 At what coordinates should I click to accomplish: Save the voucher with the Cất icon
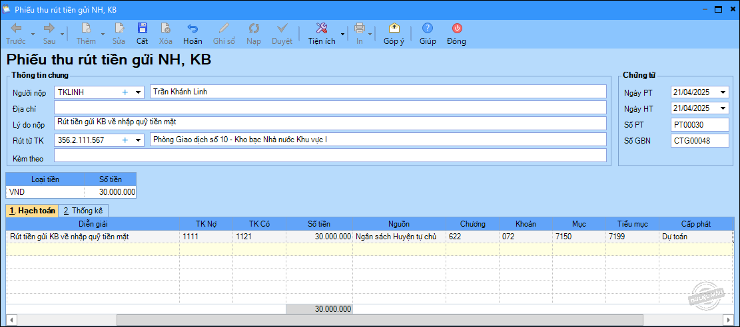pyautogui.click(x=142, y=28)
